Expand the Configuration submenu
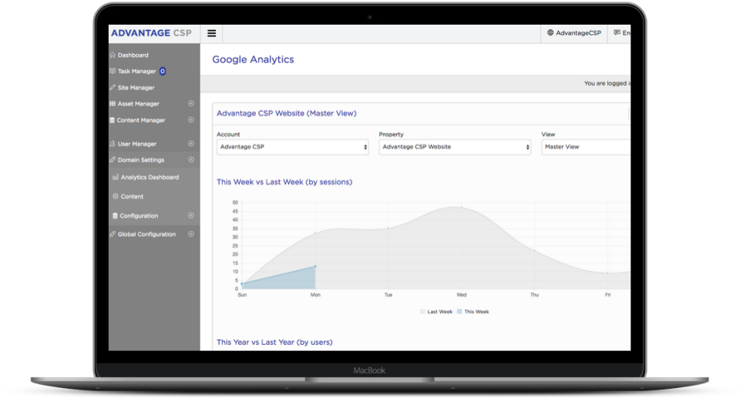Screen dimensions: 740x398 191,216
